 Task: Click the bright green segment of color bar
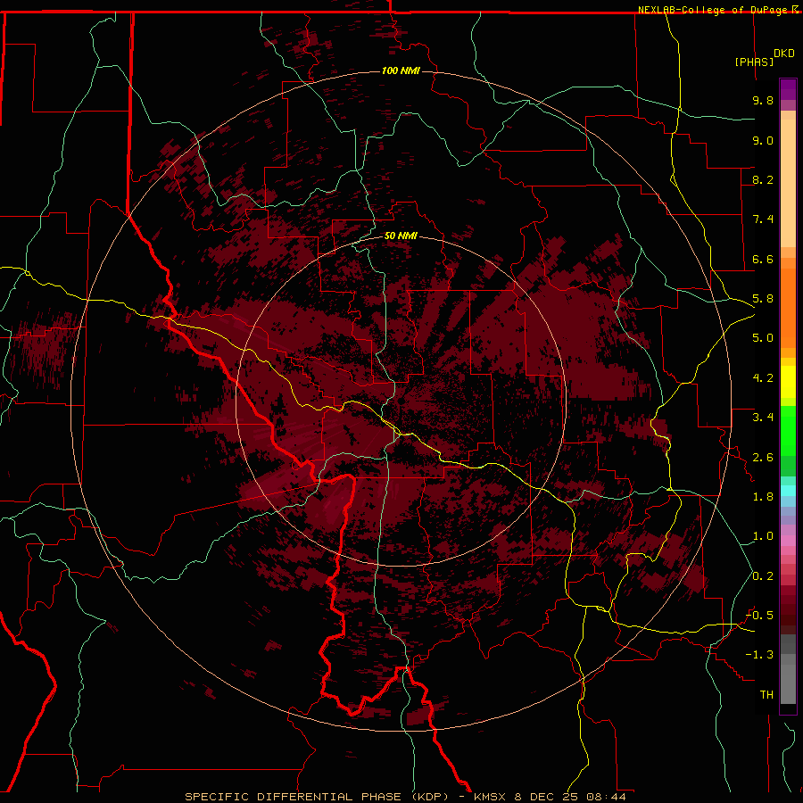788,432
